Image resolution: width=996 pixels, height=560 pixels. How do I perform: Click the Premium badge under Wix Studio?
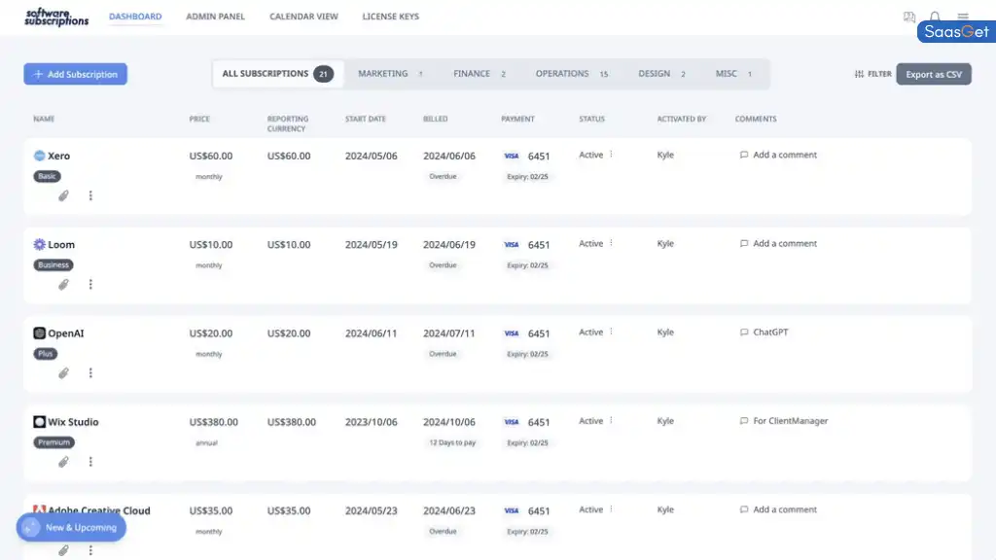53,441
